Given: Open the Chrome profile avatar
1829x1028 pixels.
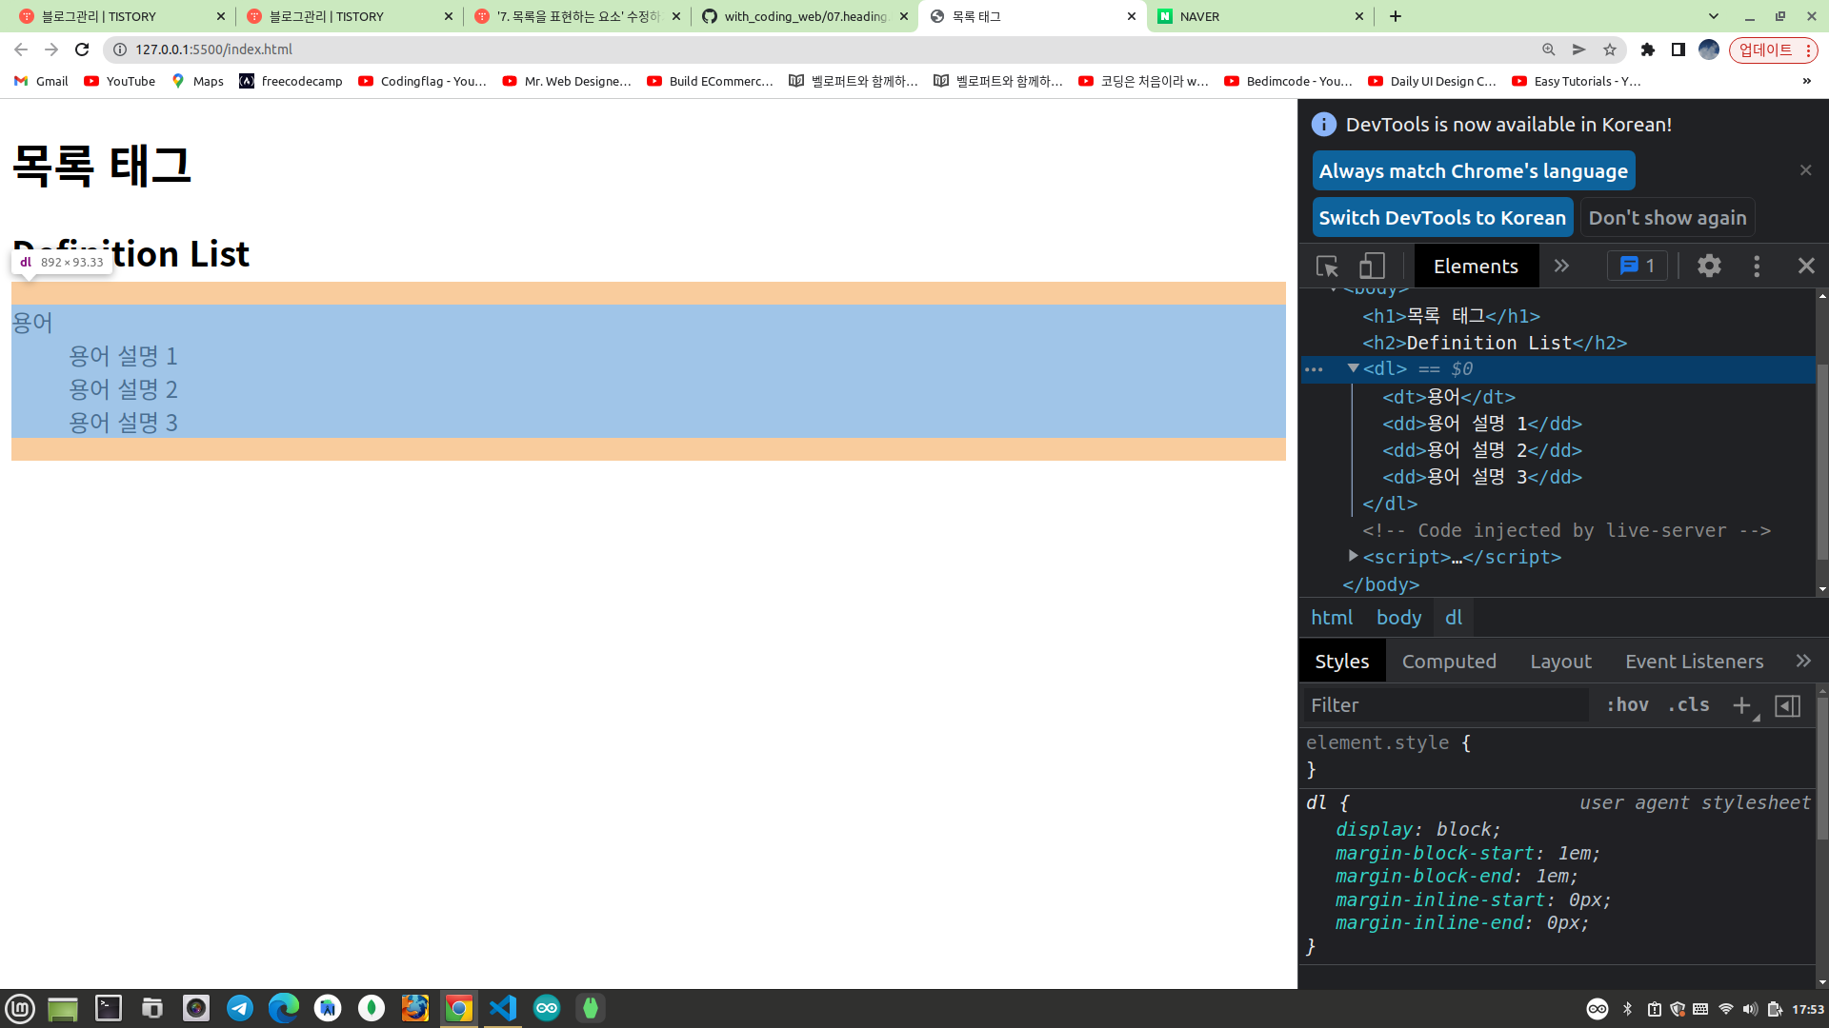Looking at the screenshot, I should [1709, 49].
